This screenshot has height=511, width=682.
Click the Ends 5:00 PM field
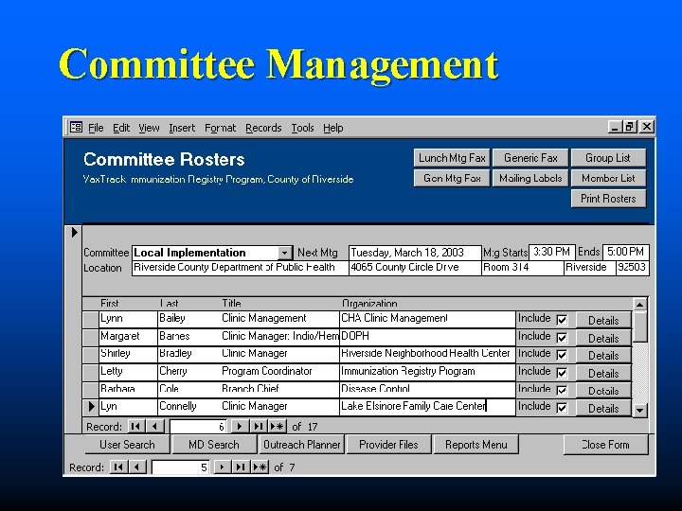[625, 252]
